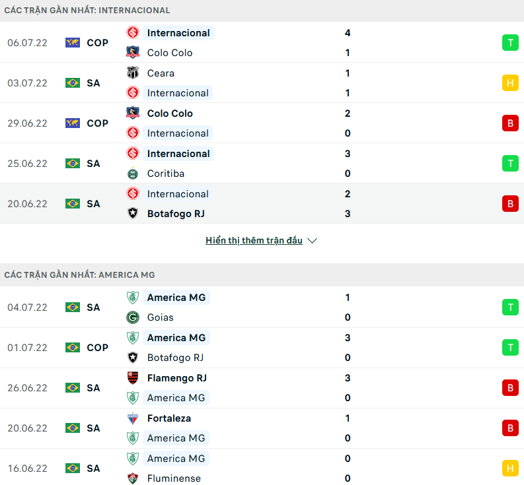Expand more matches with chevron arrow
Image resolution: width=524 pixels, height=485 pixels.
pos(313,241)
